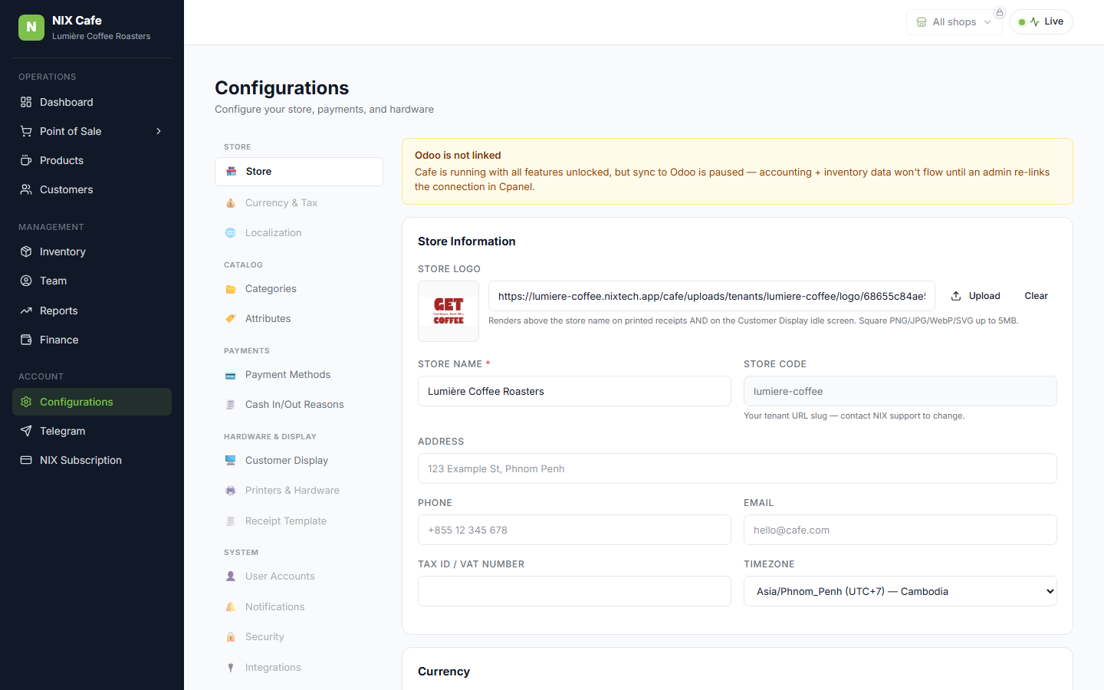Viewport: 1104px width, 690px height.
Task: Click the Currency & Tax money bag icon
Action: coord(231,202)
